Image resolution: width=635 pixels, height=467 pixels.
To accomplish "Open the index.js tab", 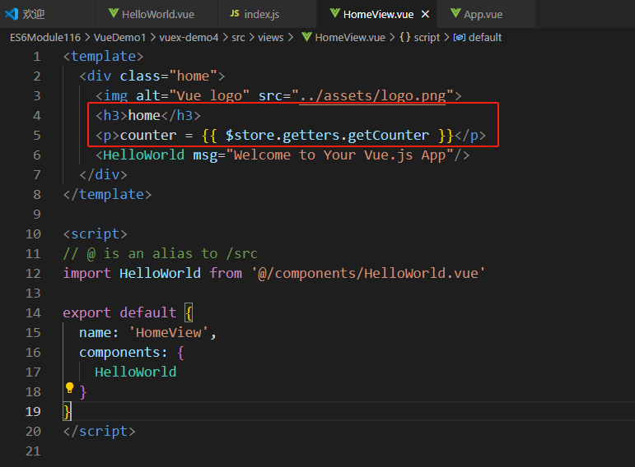I will click(268, 14).
